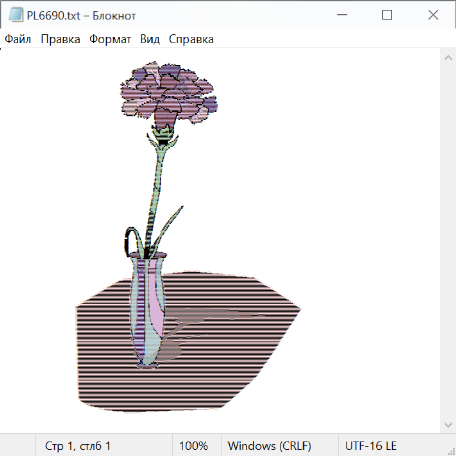456x456 pixels.
Task: Click the Windows (CRLF) status field
Action: pyautogui.click(x=269, y=446)
